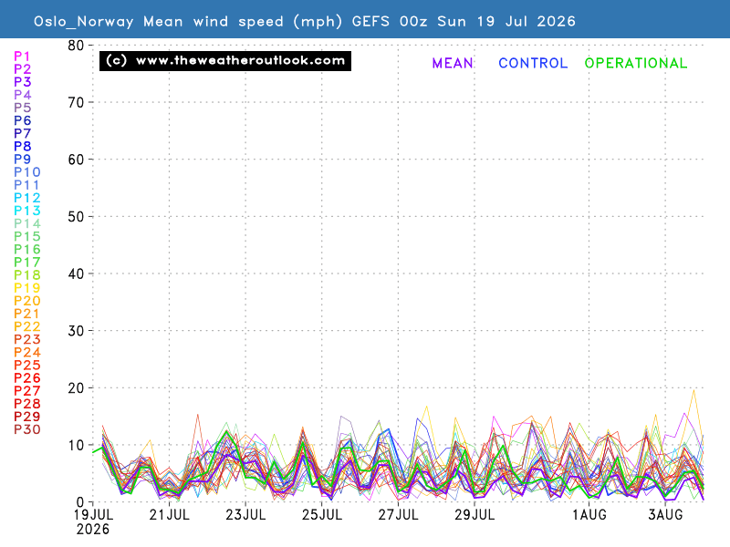This screenshot has height=547, width=730.
Task: Click the P17 legend label
Action: point(27,263)
